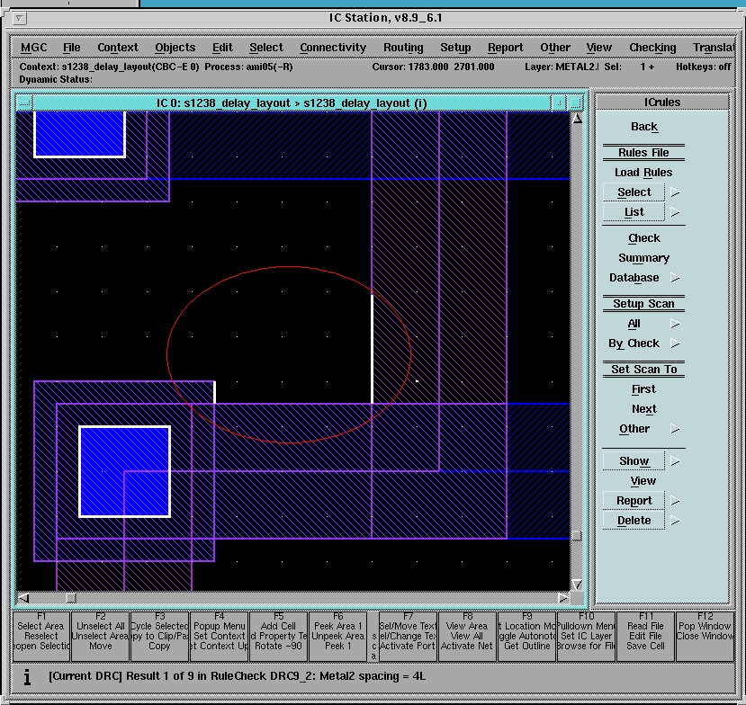746x705 pixels.
Task: Open the Connectivity menu
Action: pos(333,48)
